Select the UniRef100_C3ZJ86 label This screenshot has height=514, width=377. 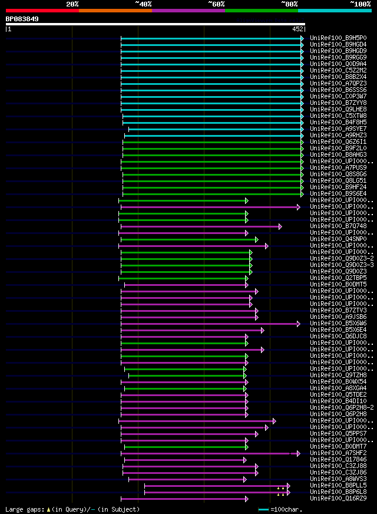click(x=338, y=473)
